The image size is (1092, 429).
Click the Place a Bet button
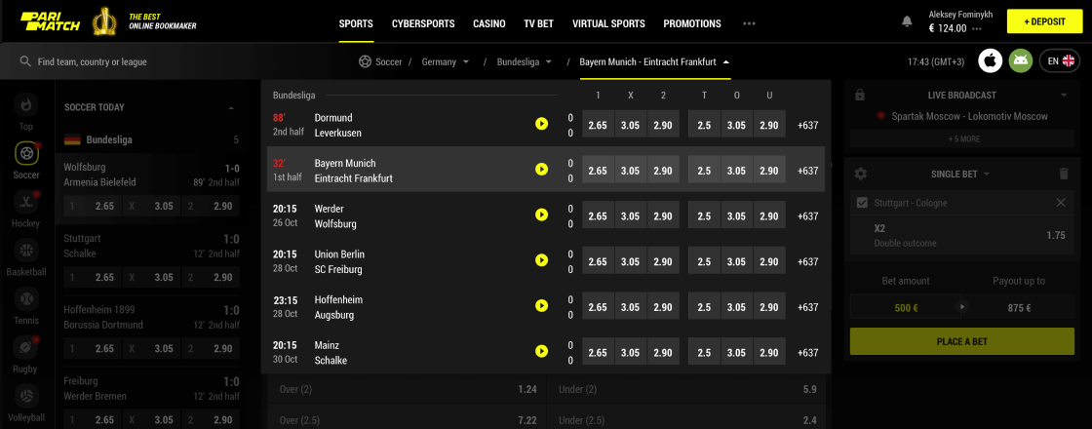point(961,341)
